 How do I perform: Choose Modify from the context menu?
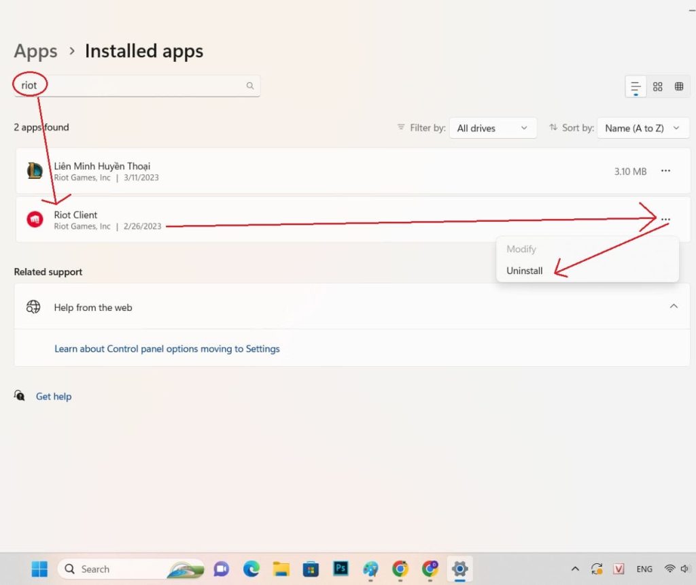coord(521,249)
